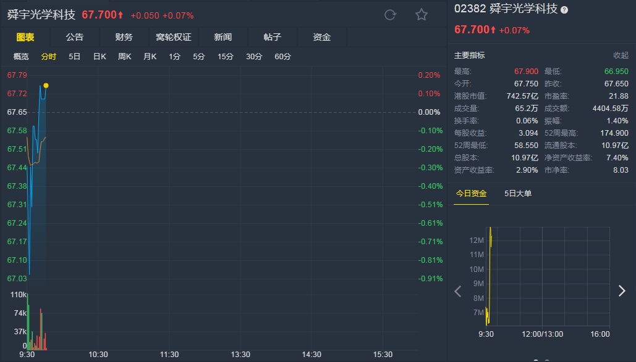This screenshot has height=362, width=636.
Task: Show the 新闻 tab
Action: pyautogui.click(x=223, y=37)
